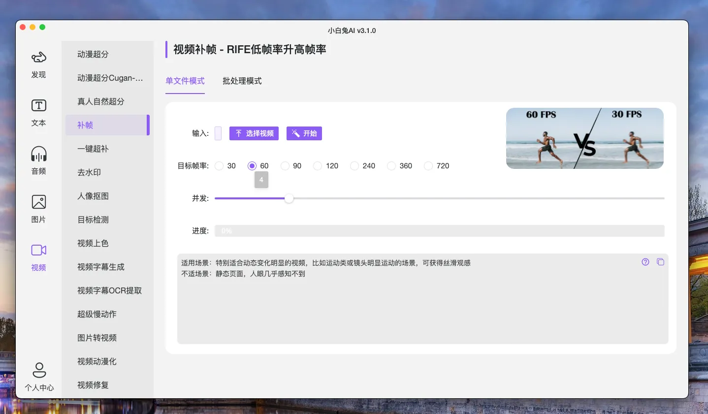Viewport: 708px width, 414px height.
Task: Click the 适用场景 description text area
Action: [423, 299]
